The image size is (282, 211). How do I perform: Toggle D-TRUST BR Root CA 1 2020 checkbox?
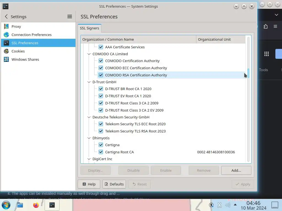101,89
